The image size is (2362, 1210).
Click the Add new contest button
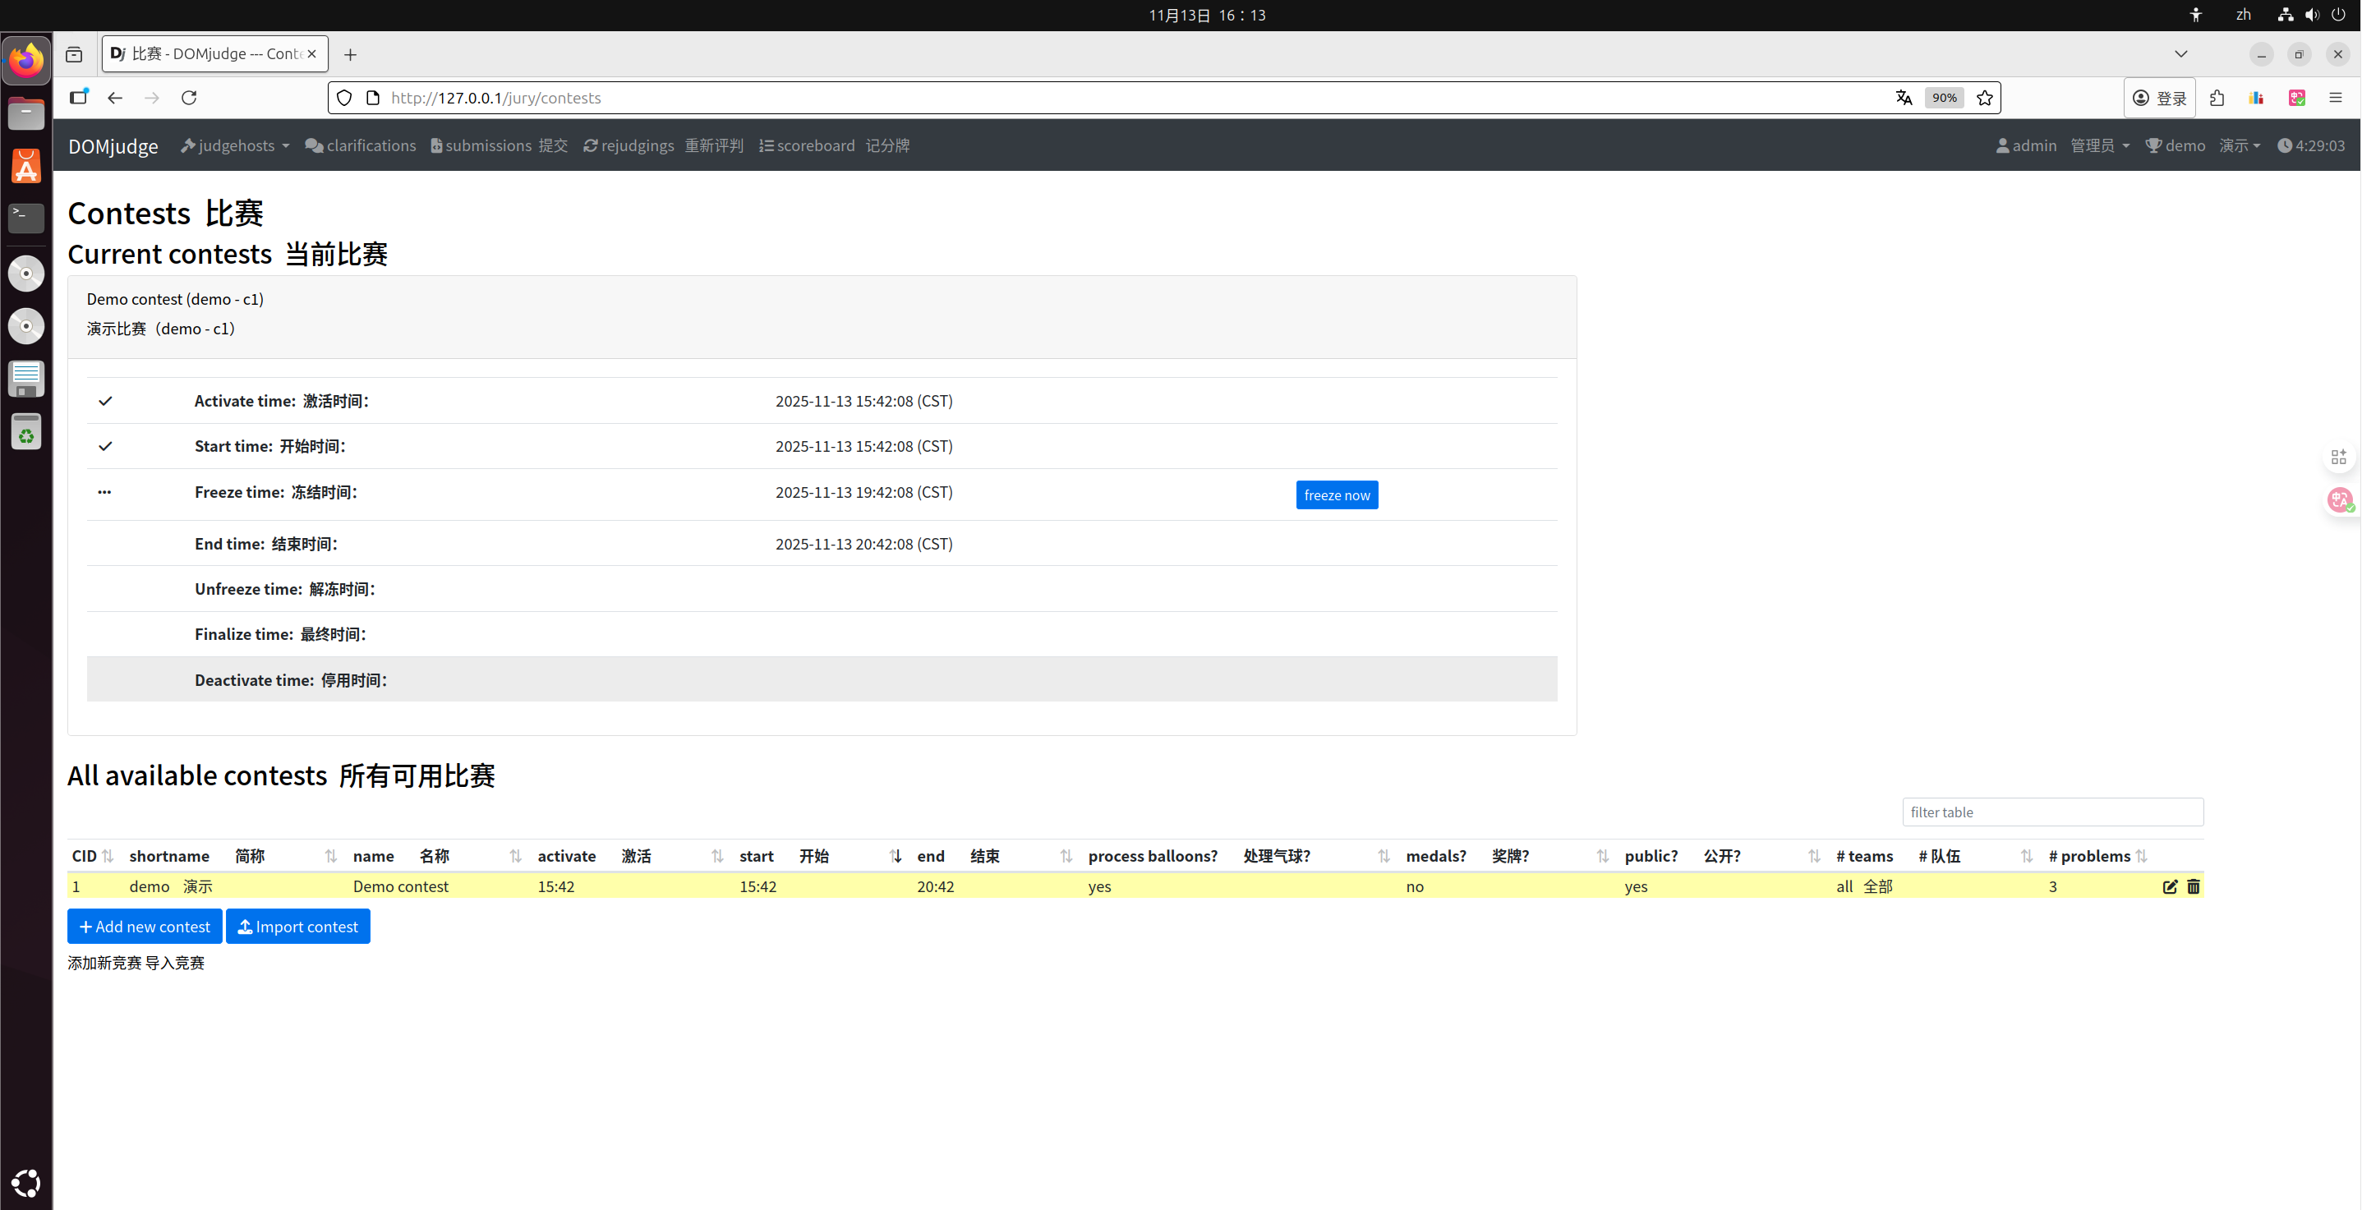pos(145,927)
